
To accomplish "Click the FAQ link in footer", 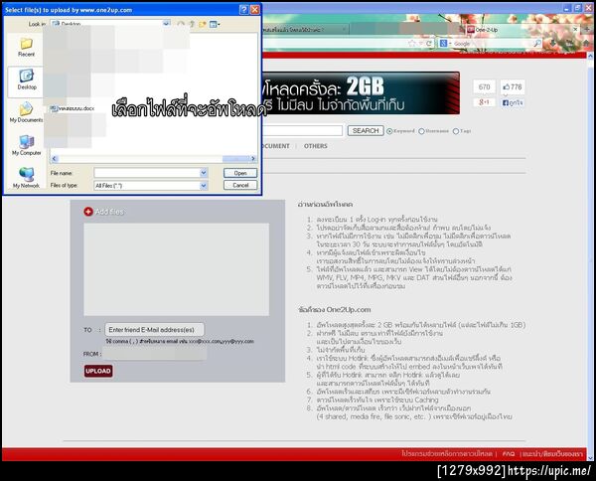I will point(509,453).
